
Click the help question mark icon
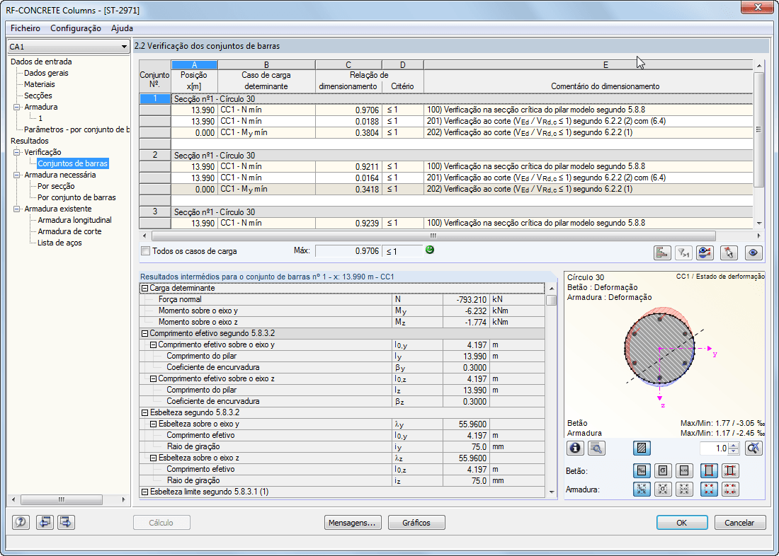pos(21,523)
